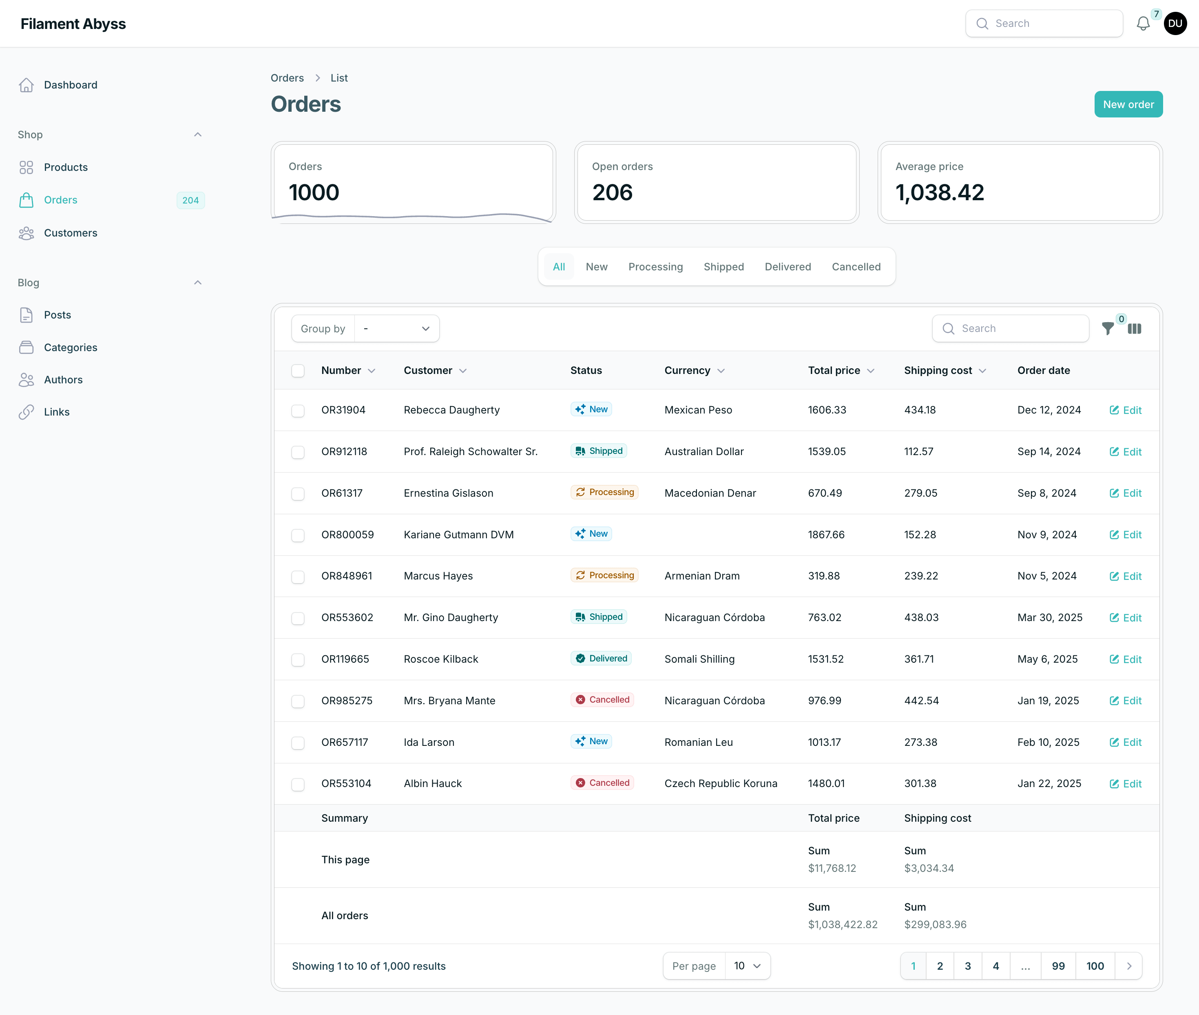
Task: Click the Links chain icon in sidebar
Action: tap(27, 412)
